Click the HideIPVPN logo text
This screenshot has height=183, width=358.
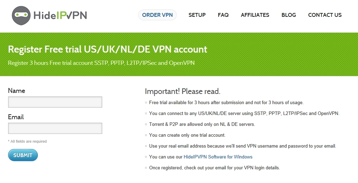pos(60,15)
